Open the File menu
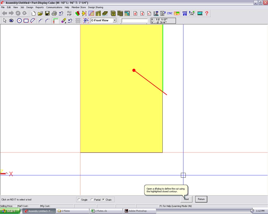 coord(3,7)
